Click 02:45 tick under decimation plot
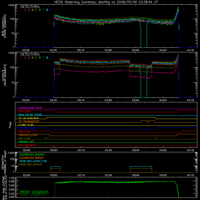 (26, 175)
